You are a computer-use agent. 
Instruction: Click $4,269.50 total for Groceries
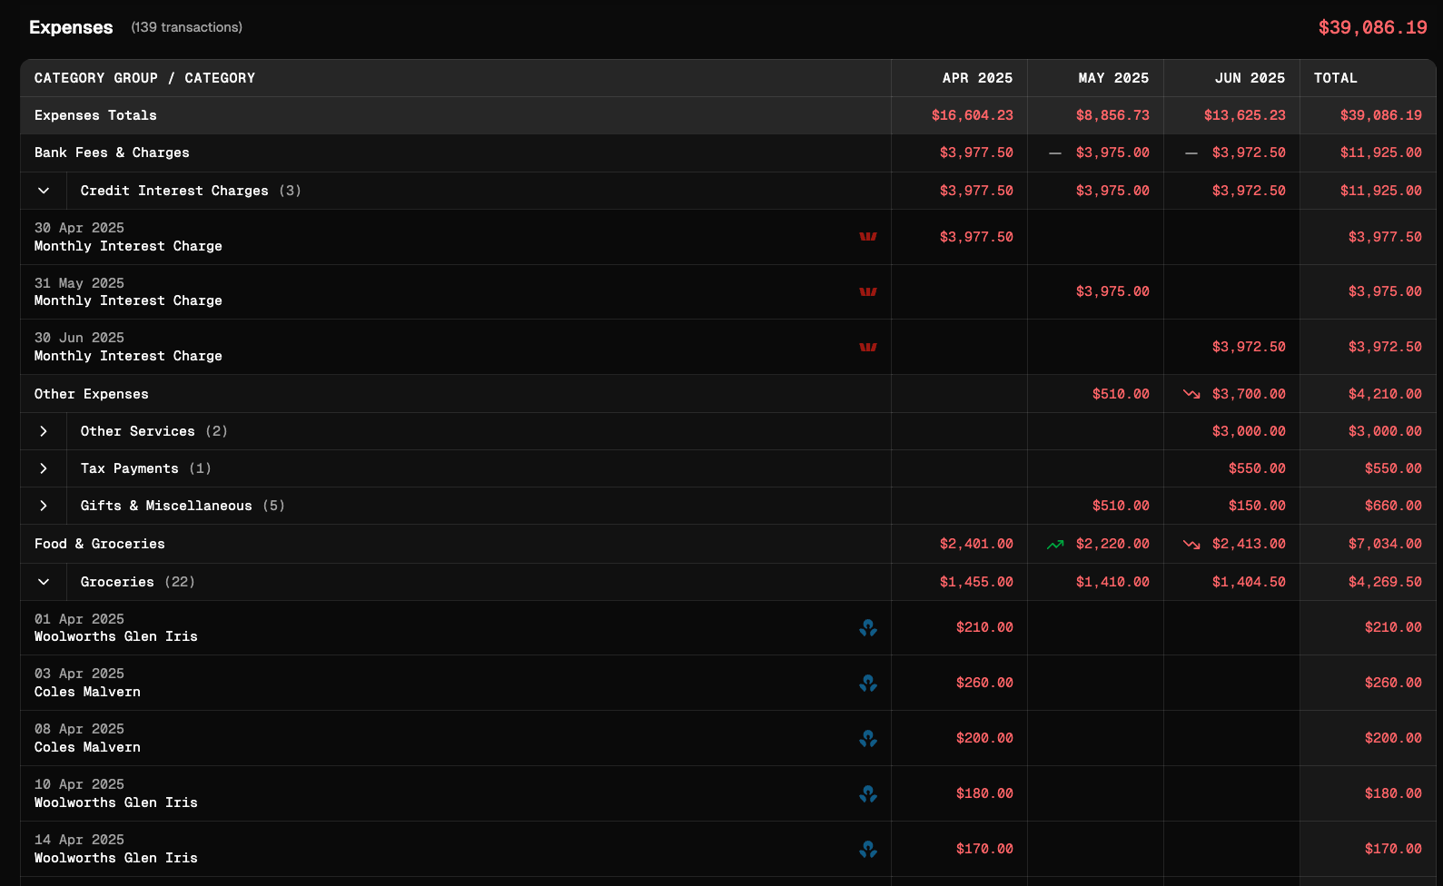[1385, 582]
